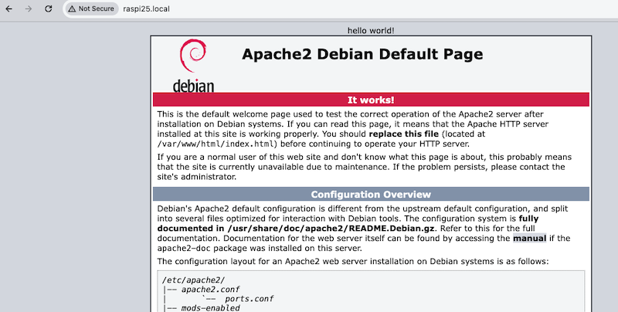Click the browser forward arrow
Screen dimensions: 618x312
[x=29, y=8]
